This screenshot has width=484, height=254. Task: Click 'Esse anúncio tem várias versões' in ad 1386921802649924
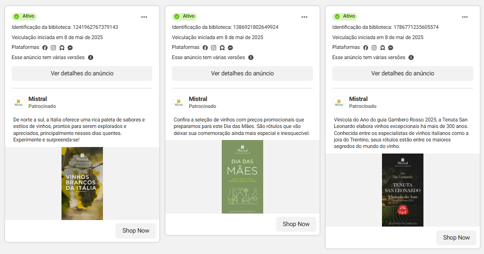208,57
